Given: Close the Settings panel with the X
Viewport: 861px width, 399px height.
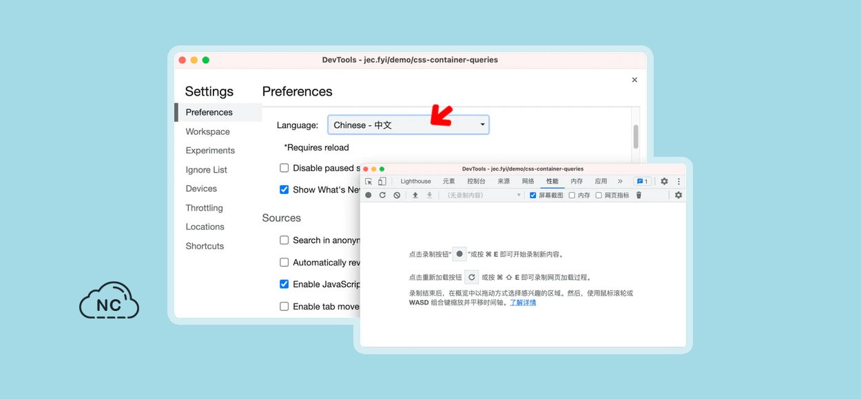Looking at the screenshot, I should coord(634,80).
